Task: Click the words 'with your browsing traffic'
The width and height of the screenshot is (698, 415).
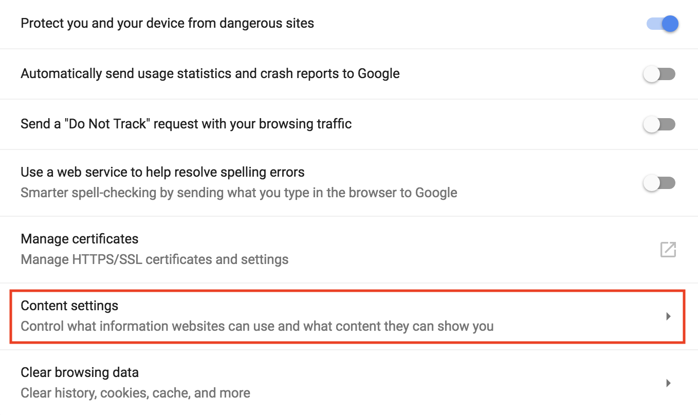Action: (x=287, y=124)
